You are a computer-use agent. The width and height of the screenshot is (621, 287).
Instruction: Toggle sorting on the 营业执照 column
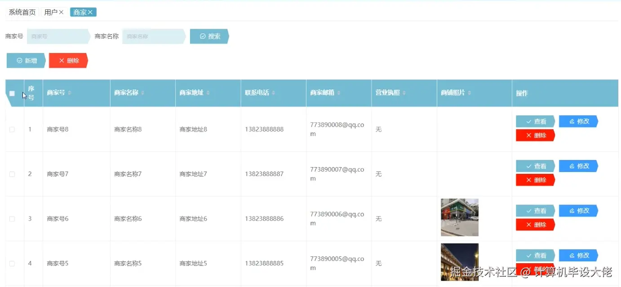(x=404, y=93)
